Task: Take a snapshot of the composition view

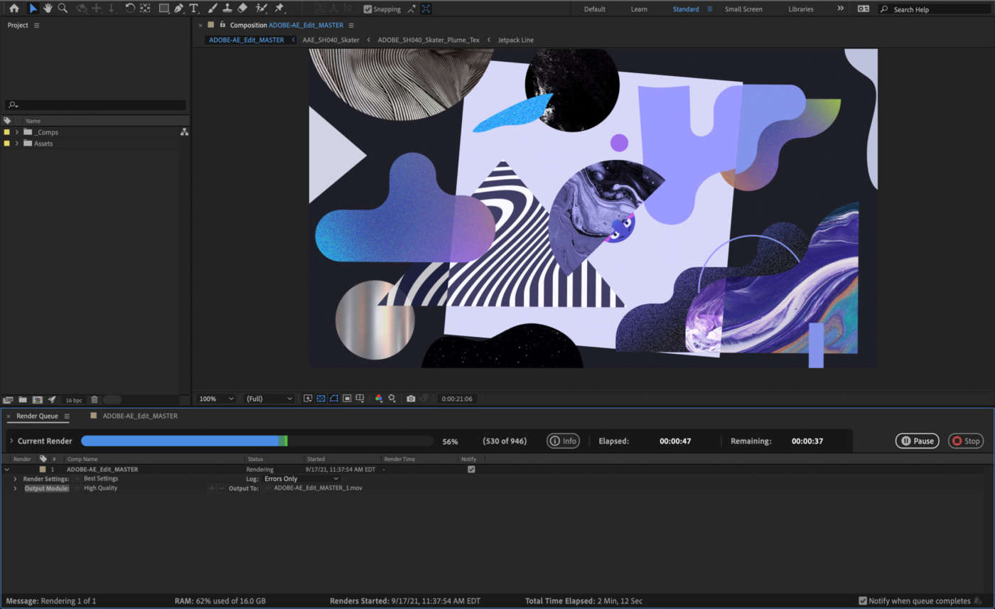Action: (x=410, y=399)
